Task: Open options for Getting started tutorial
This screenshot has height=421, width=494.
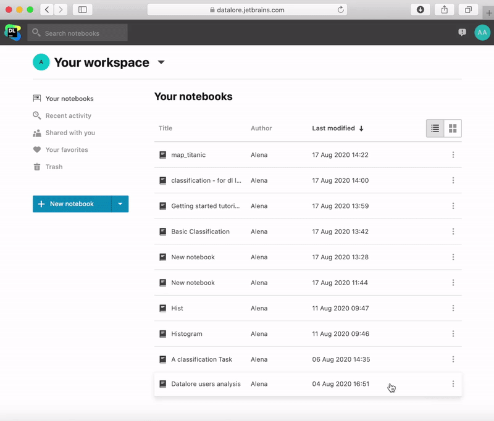Action: (453, 206)
